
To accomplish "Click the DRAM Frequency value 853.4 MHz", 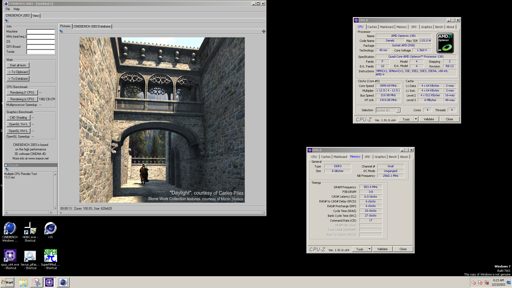I will (x=371, y=187).
